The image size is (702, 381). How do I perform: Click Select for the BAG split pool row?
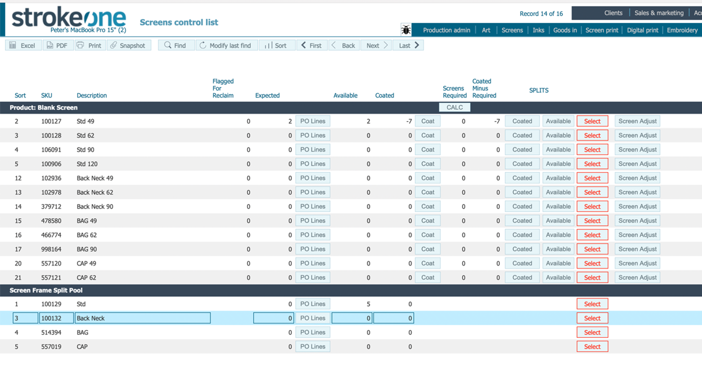pos(592,332)
